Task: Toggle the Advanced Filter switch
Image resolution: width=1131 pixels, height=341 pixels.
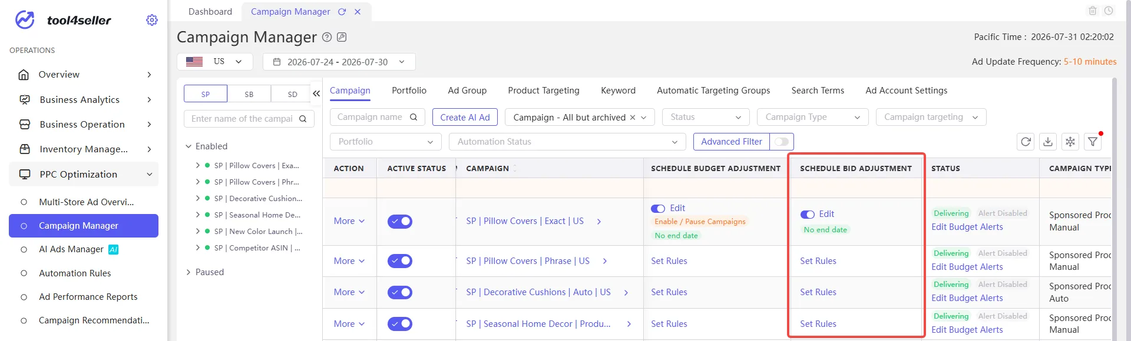Action: (782, 142)
